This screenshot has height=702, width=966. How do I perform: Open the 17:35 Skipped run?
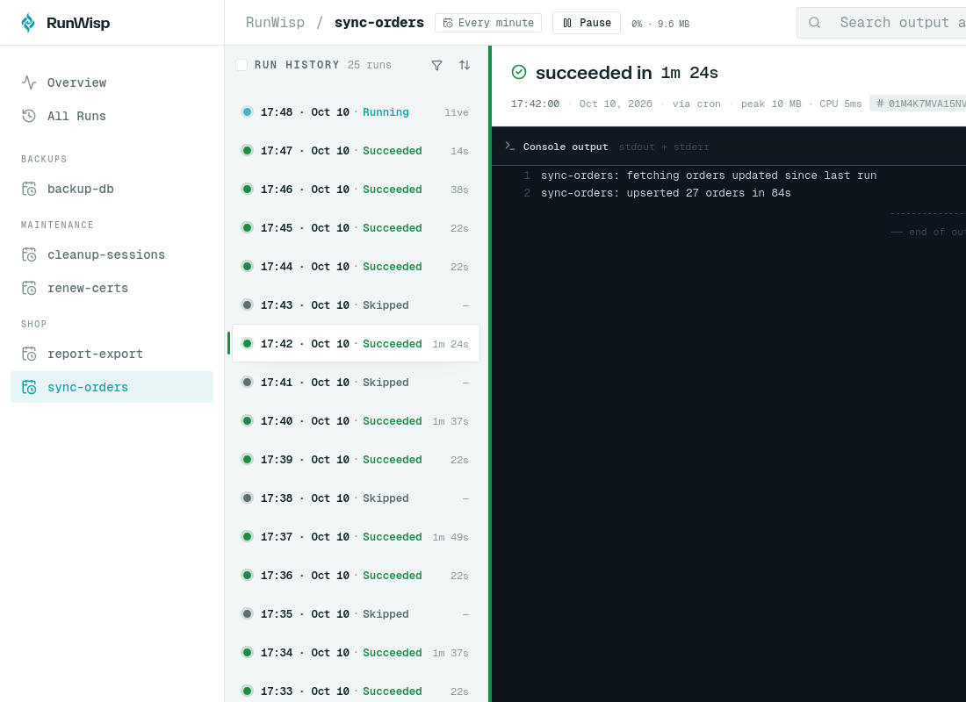coord(356,613)
